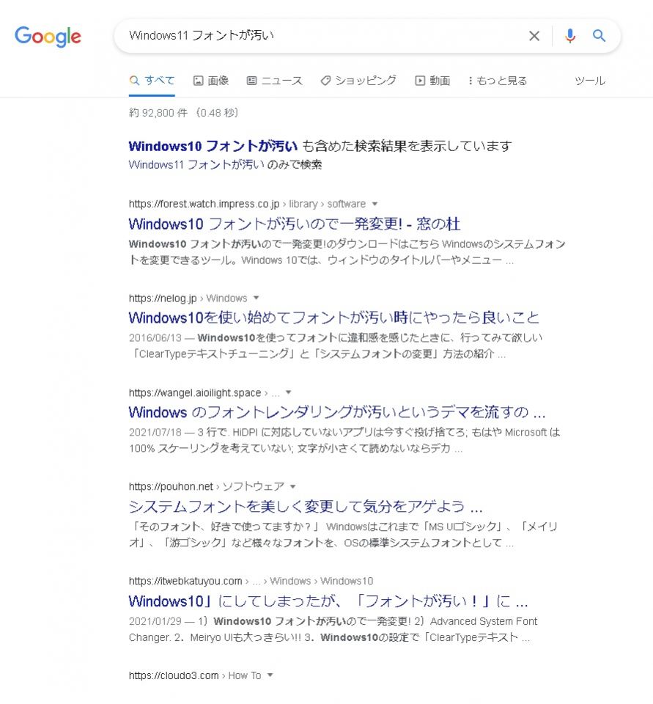
Task: Click into the search input field
Action: coord(323,36)
